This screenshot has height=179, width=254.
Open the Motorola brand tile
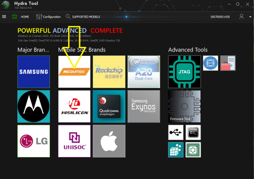point(34,106)
